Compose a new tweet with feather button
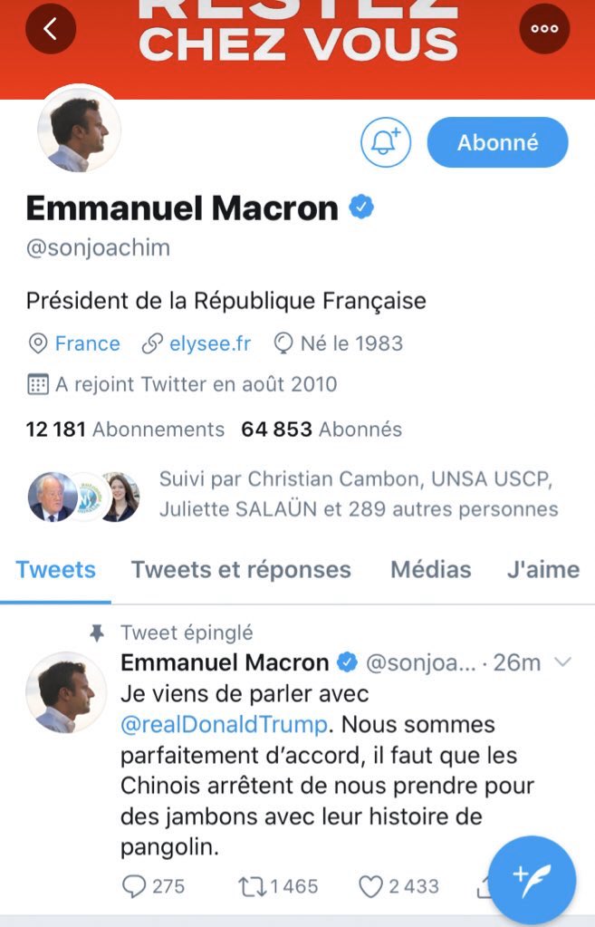The width and height of the screenshot is (595, 927). click(532, 879)
